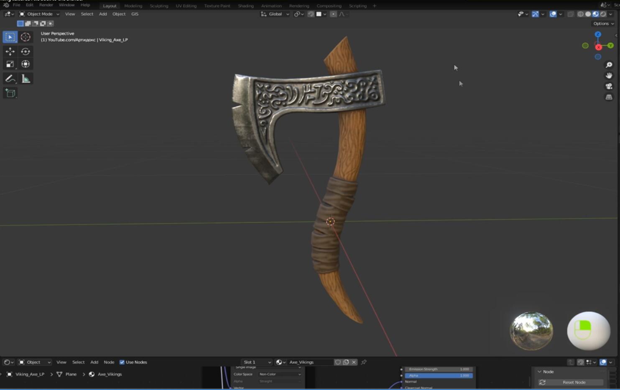Toggle X-ray mode in the viewport header
Image resolution: width=620 pixels, height=390 pixels.
pyautogui.click(x=571, y=14)
